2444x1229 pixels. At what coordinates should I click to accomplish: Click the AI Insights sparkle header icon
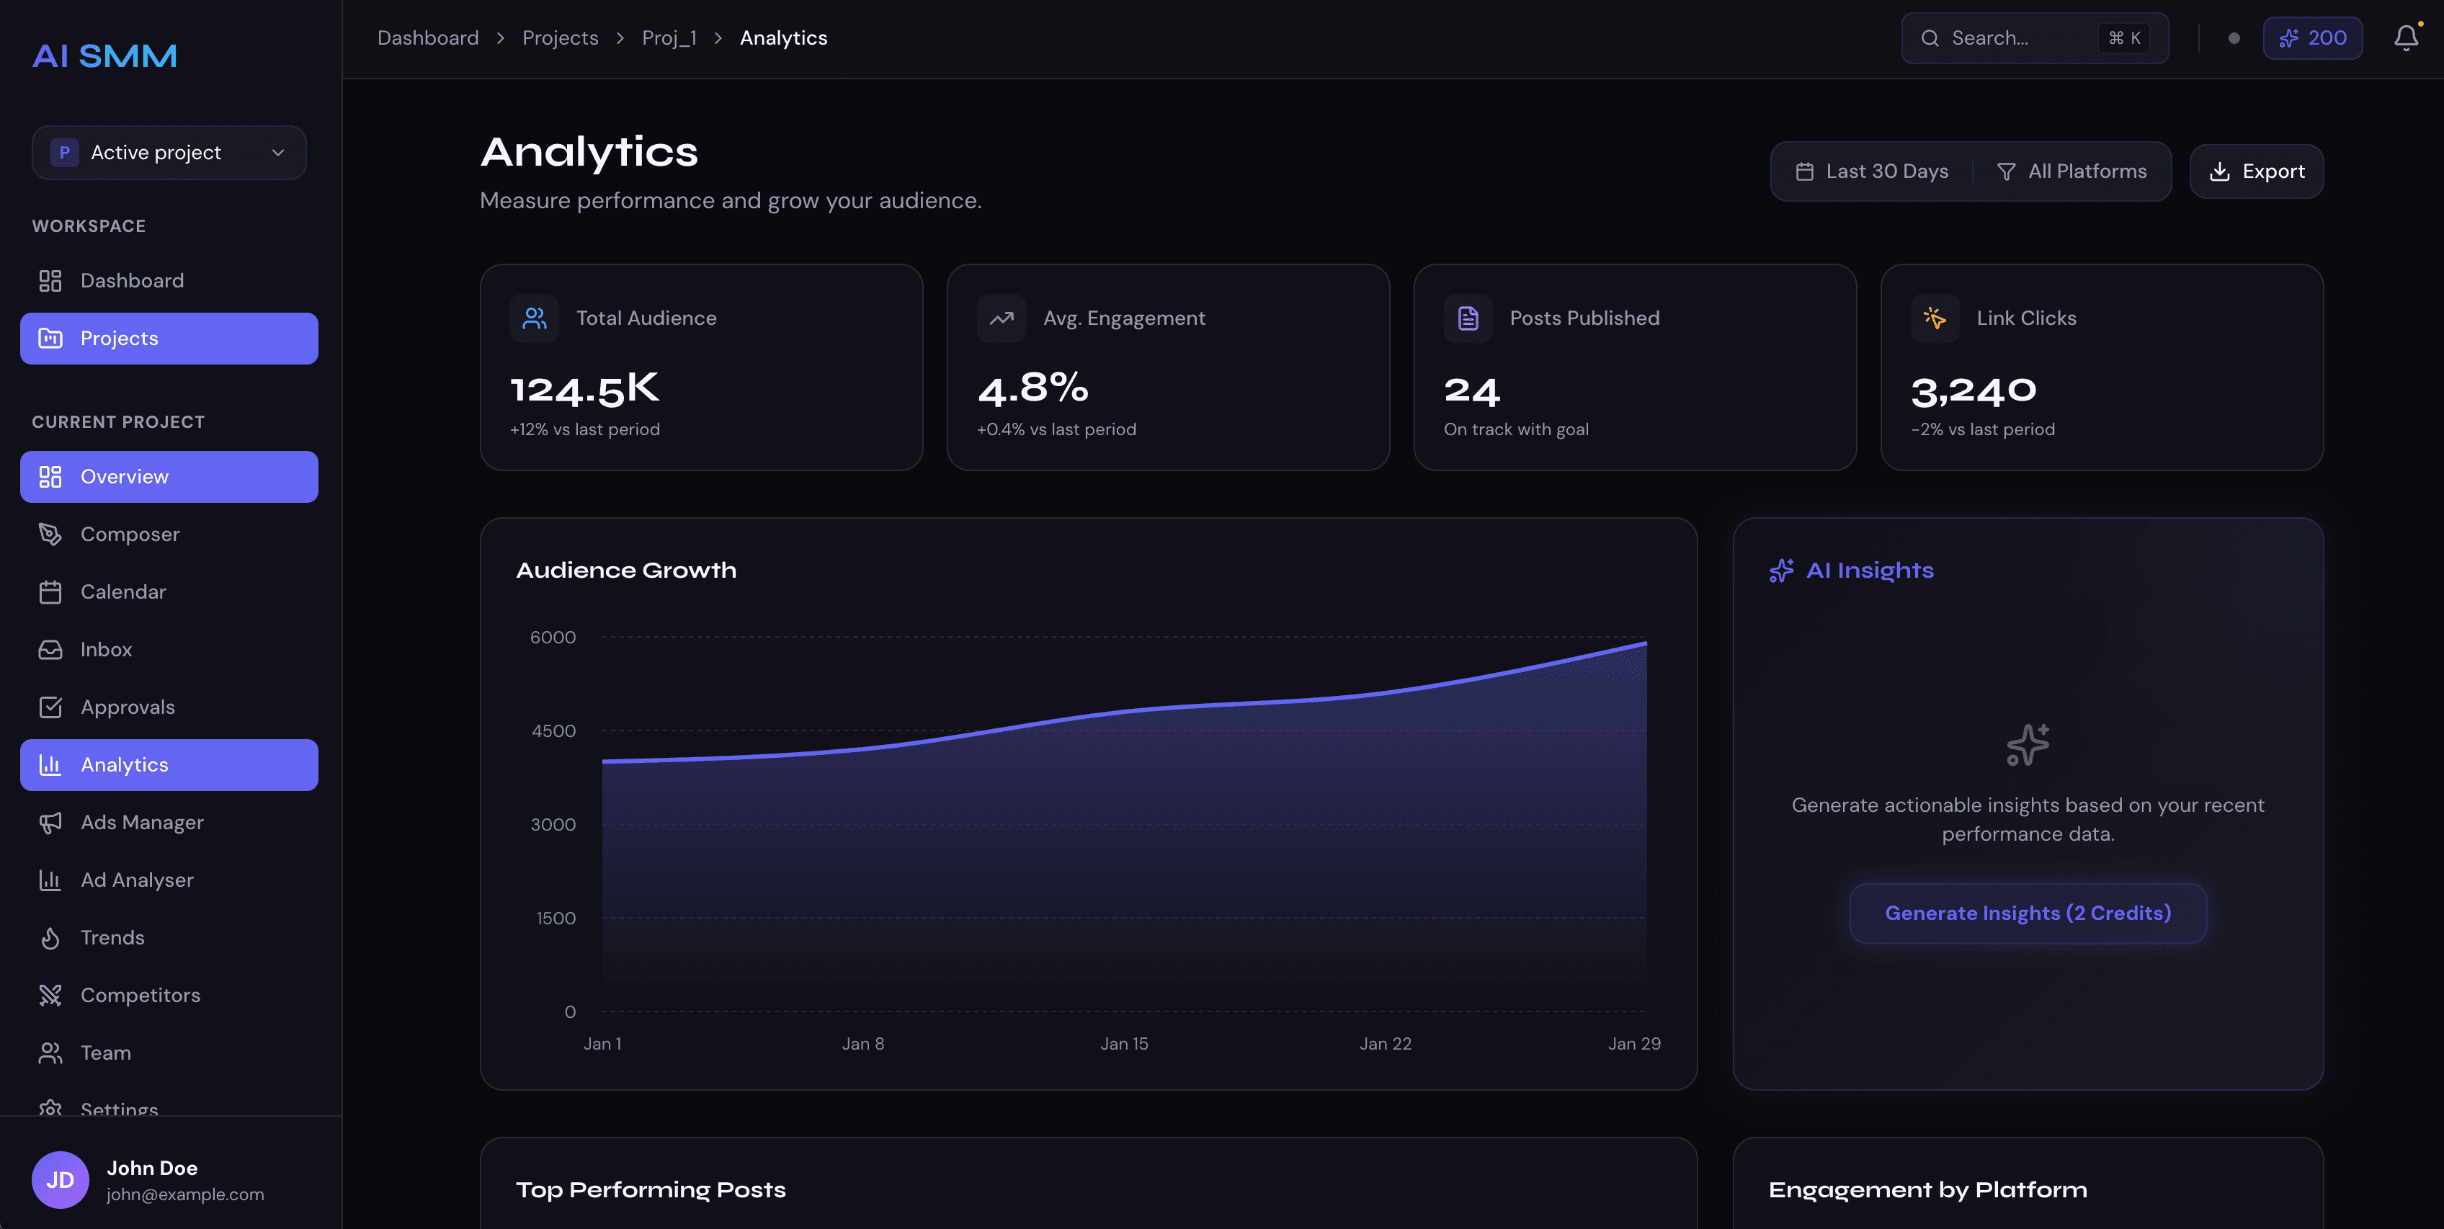pos(1782,571)
